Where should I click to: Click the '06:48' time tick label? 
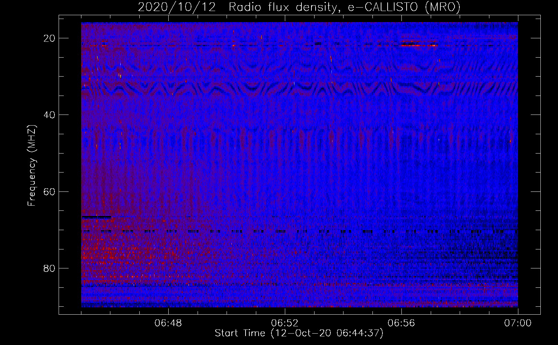coord(168,323)
